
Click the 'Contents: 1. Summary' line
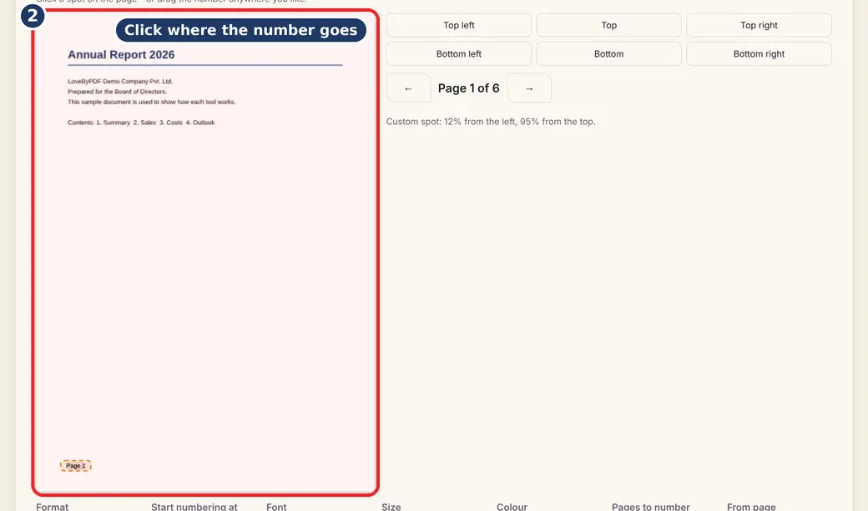click(141, 123)
